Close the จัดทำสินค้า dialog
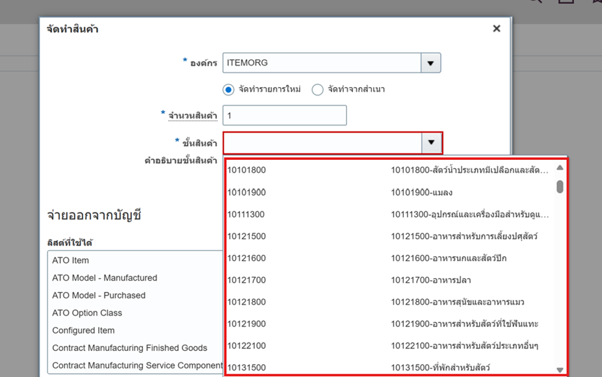This screenshot has width=602, height=377. 497,29
